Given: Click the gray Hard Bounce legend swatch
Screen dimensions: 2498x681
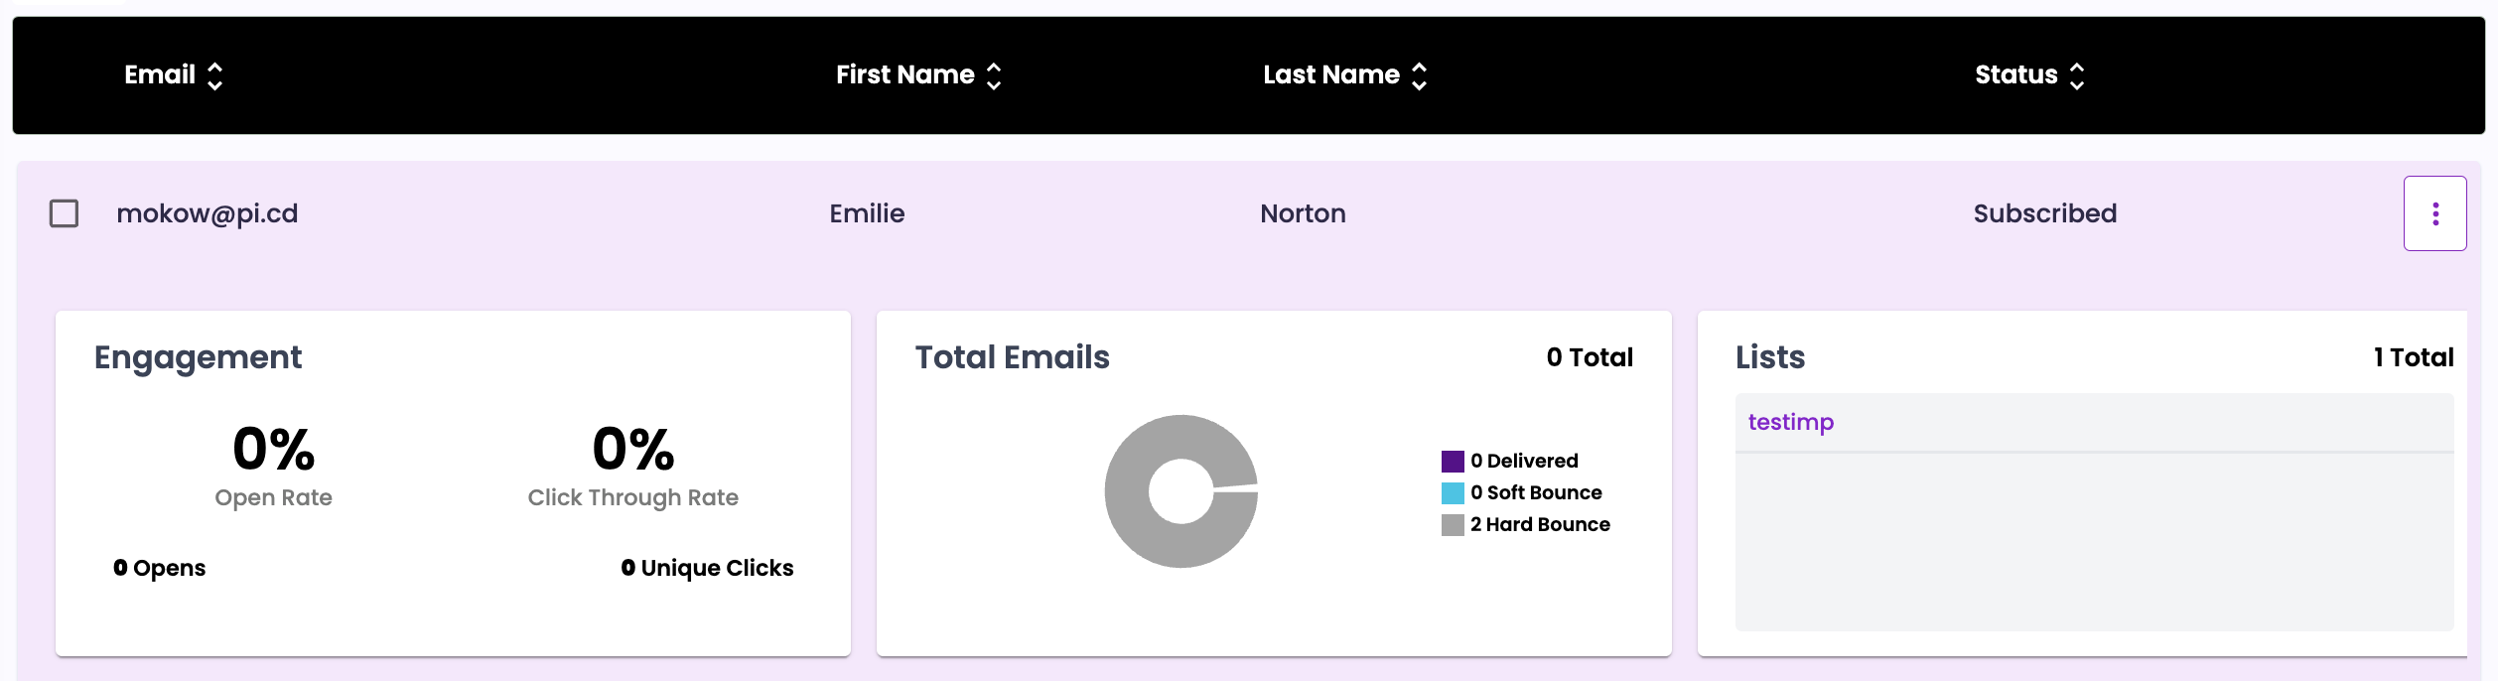Looking at the screenshot, I should click(1453, 525).
